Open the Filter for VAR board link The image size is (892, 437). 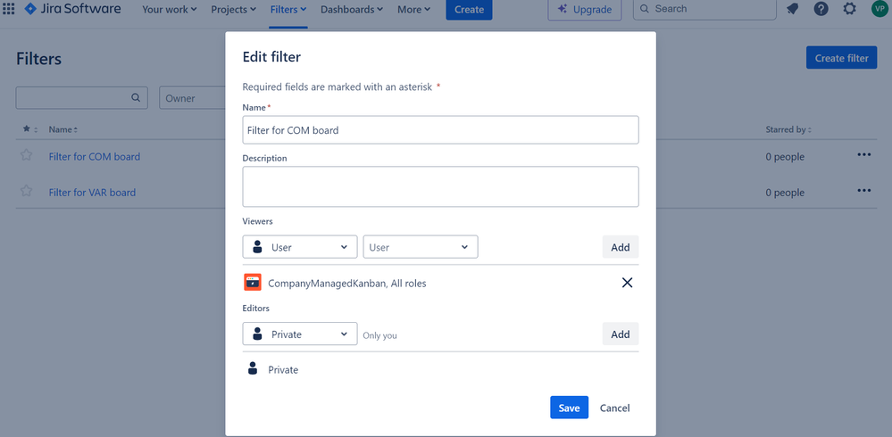coord(92,193)
